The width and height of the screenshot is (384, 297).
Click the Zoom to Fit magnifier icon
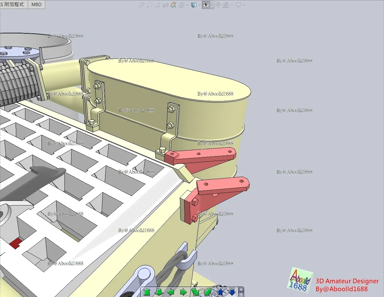click(141, 5)
